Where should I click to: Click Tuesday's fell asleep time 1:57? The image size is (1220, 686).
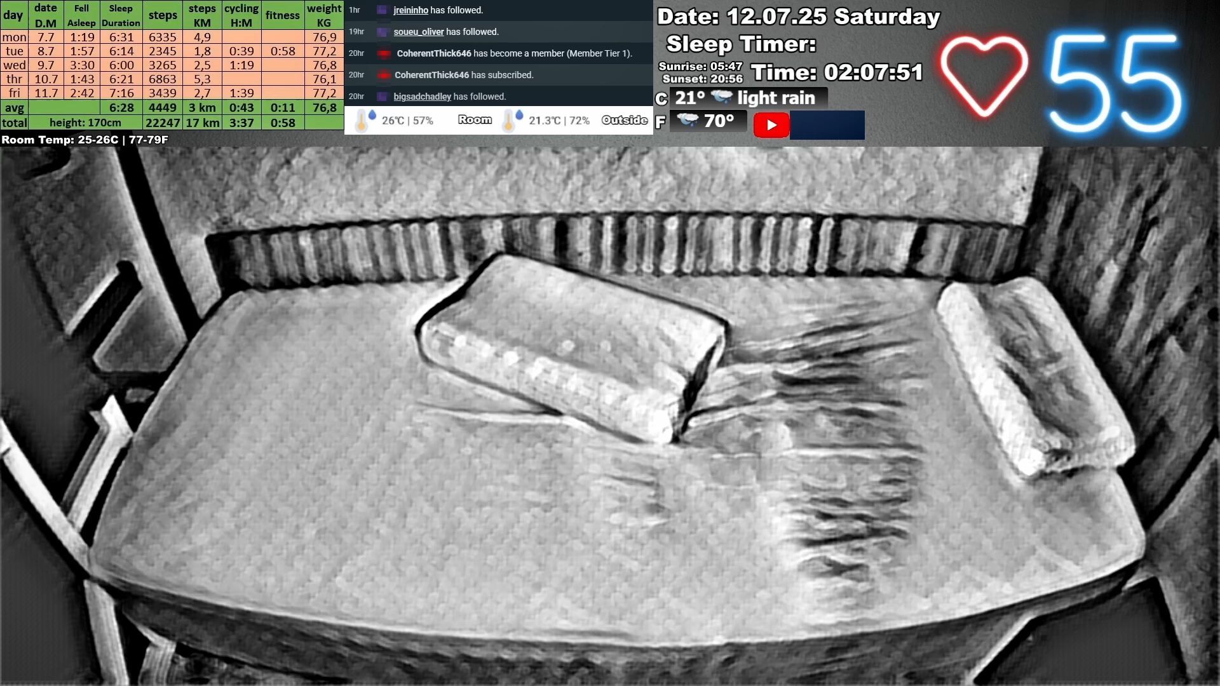tap(82, 51)
